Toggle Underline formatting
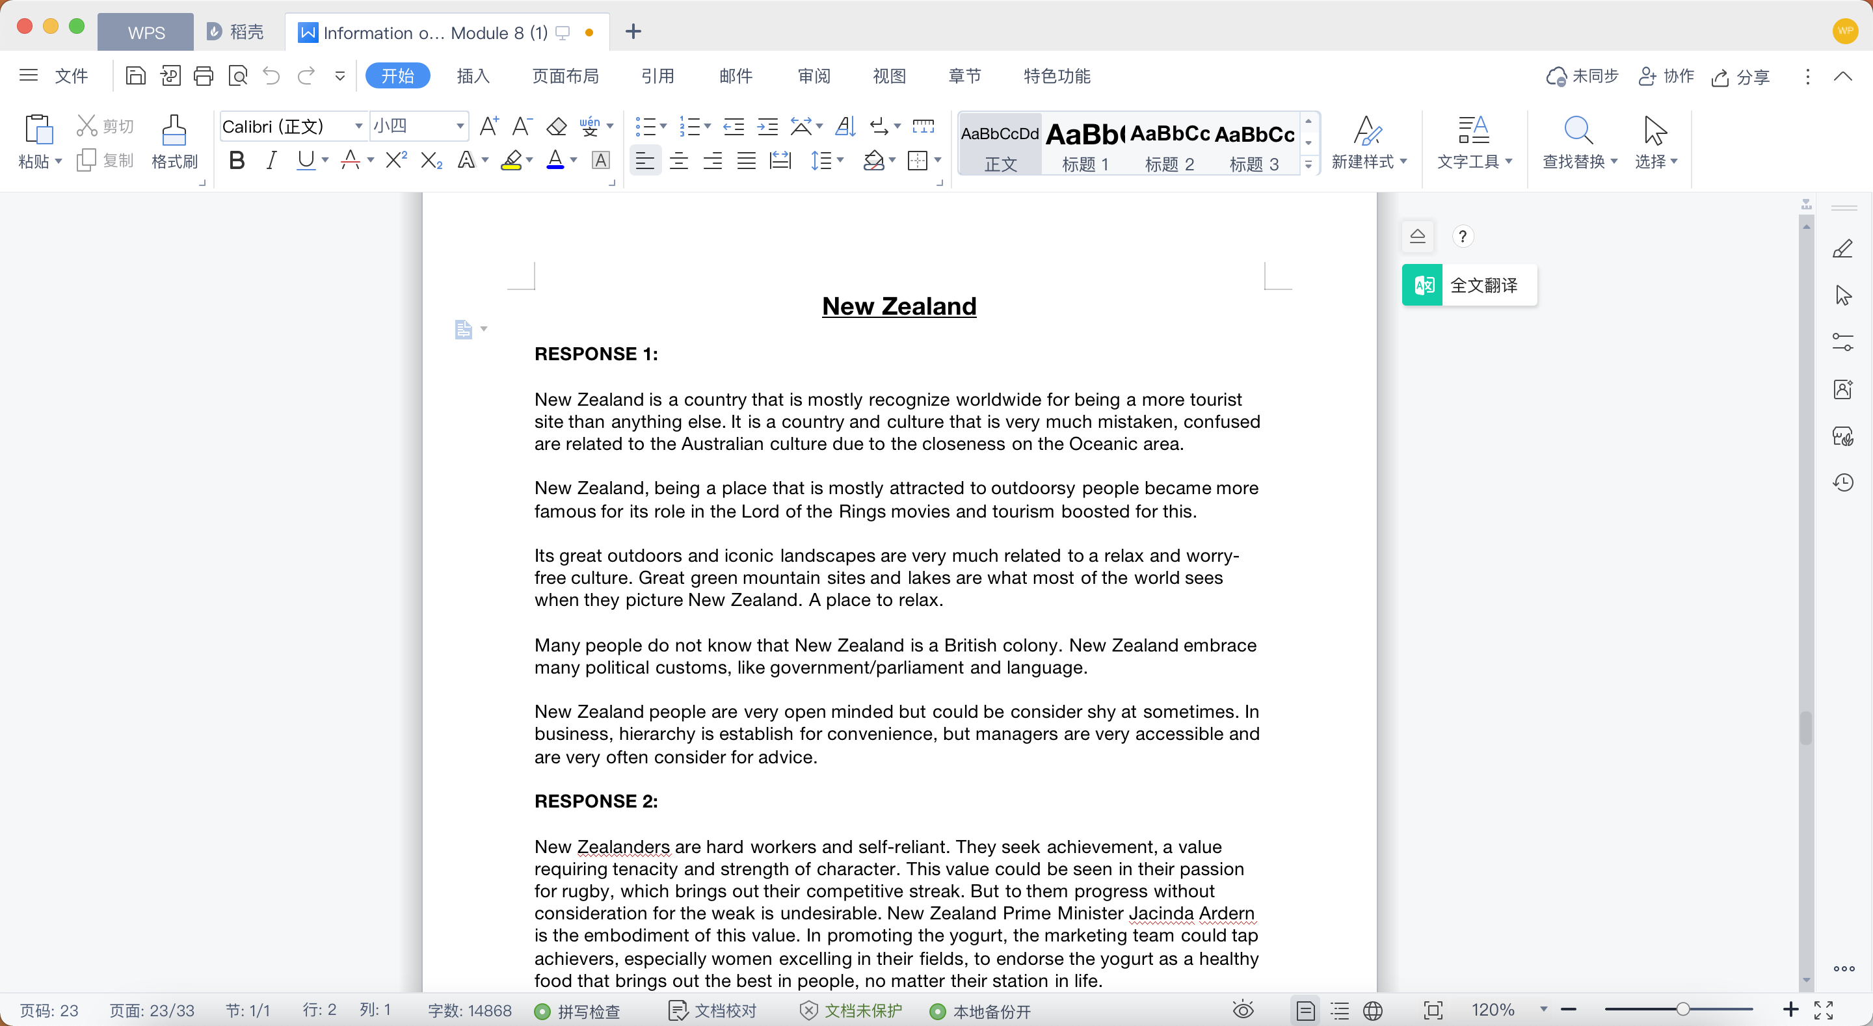This screenshot has width=1873, height=1026. click(306, 160)
